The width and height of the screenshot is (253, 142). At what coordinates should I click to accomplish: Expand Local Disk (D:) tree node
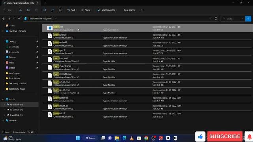click(4, 110)
